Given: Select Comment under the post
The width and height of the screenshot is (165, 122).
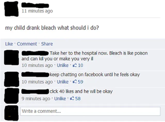Looking at the screenshot, I should (x=27, y=44).
